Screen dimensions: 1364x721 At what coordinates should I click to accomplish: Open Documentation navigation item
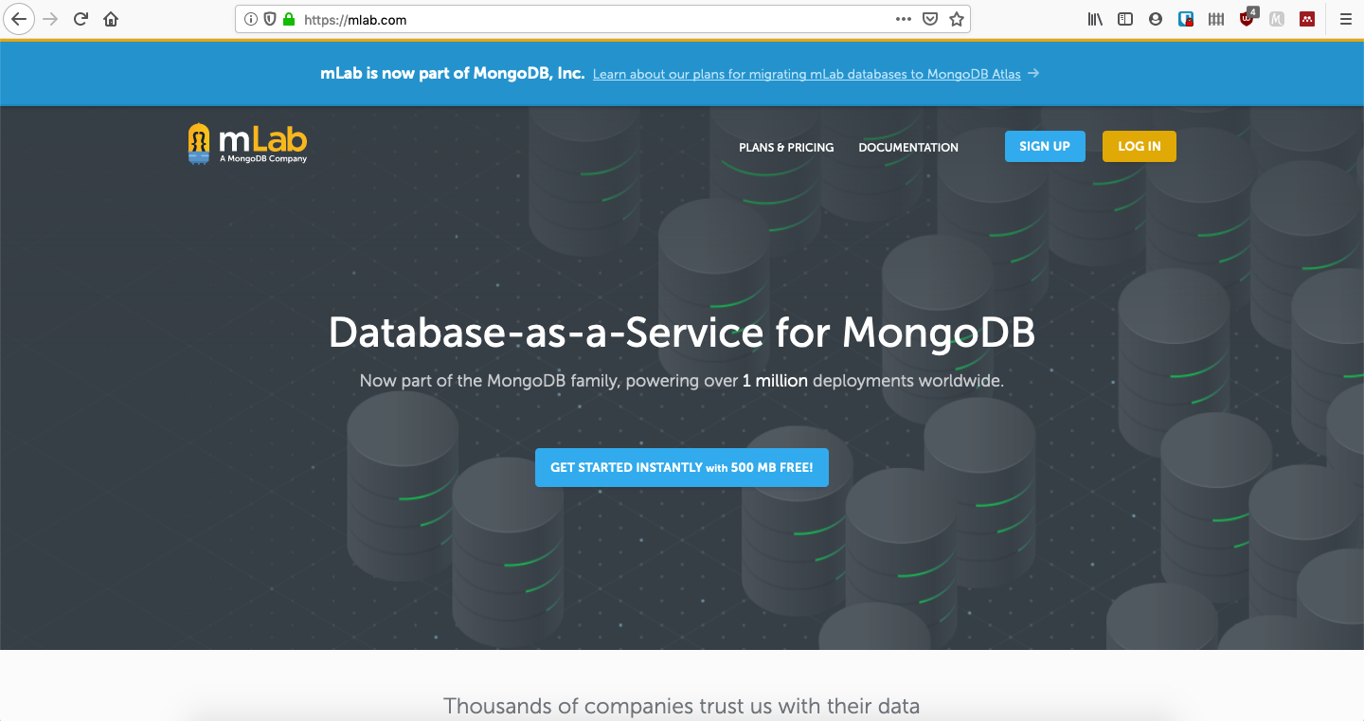click(x=908, y=147)
